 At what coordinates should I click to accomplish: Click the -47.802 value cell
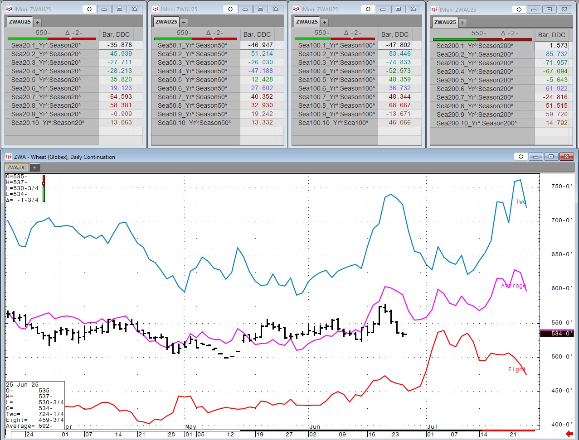[395, 45]
